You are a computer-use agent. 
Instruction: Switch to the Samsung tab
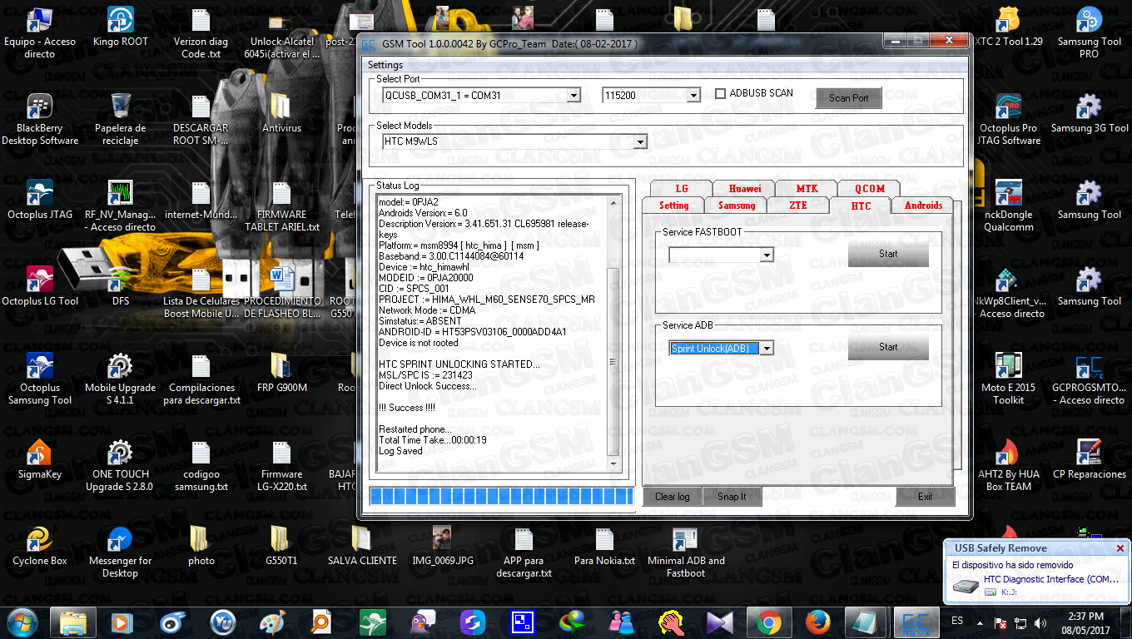click(737, 206)
